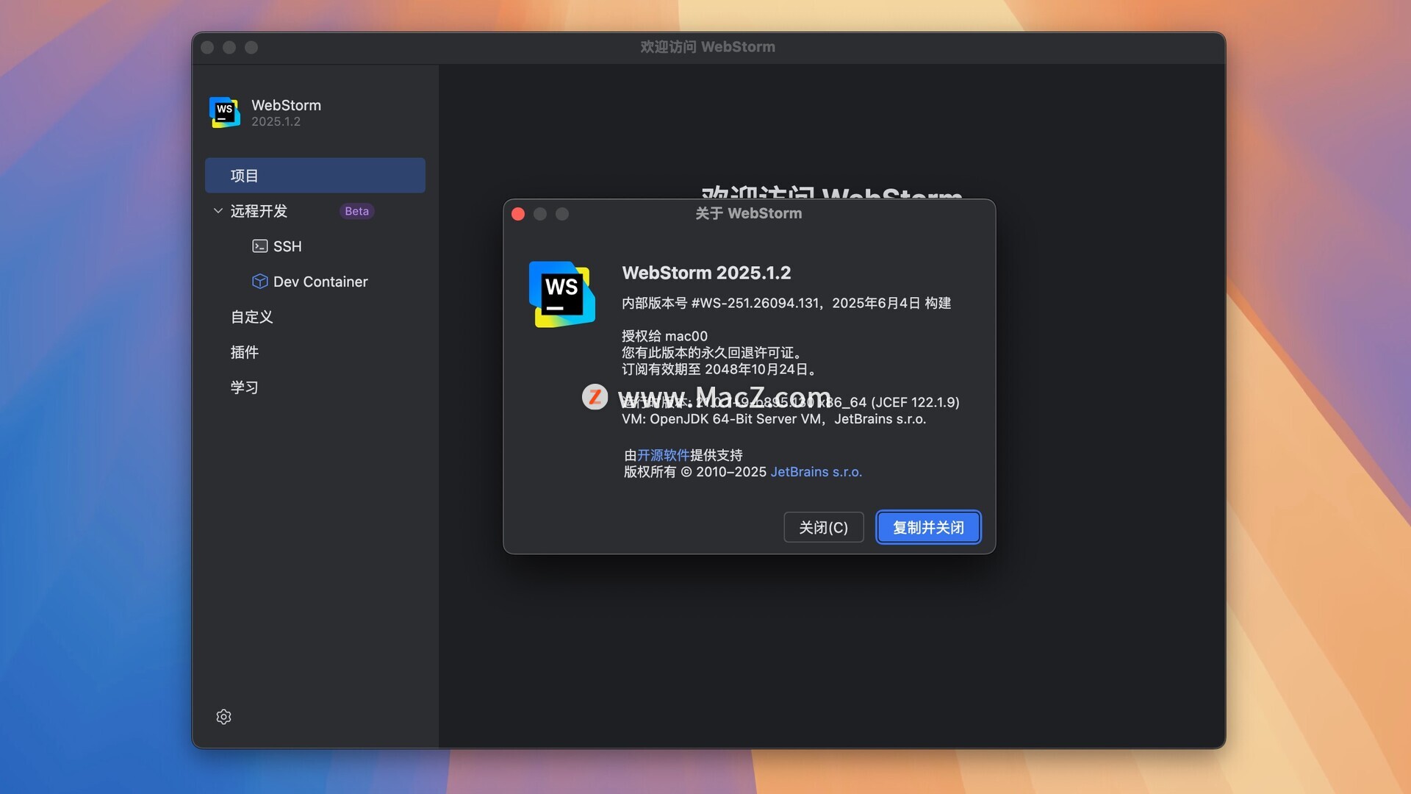Click the SSH terminal icon
Image resolution: width=1411 pixels, height=794 pixels.
(259, 246)
